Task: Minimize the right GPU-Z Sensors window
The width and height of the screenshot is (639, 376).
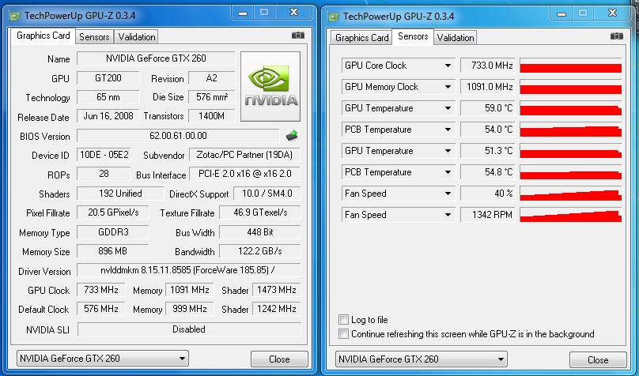Action: click(x=561, y=13)
